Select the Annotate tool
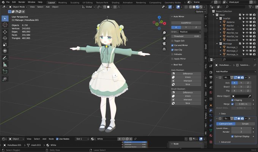This screenshot has height=152, width=258. [x=5, y=58]
